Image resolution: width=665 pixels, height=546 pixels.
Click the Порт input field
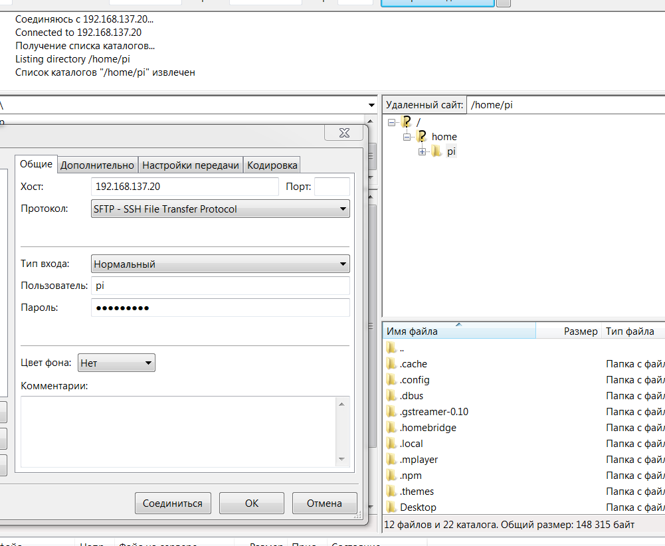tap(332, 187)
